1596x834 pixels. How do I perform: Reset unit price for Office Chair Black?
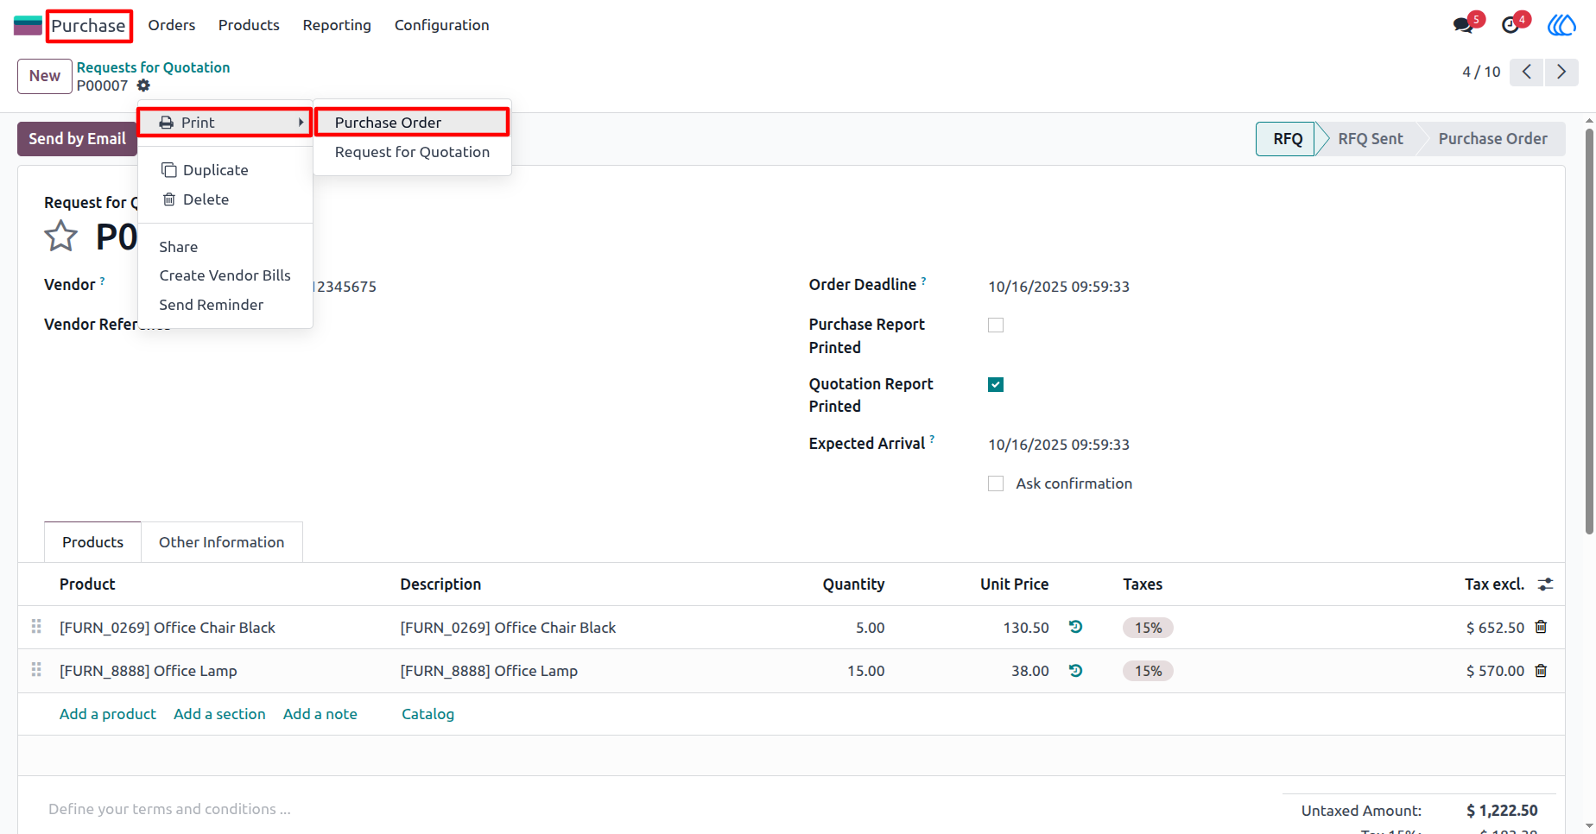(x=1075, y=627)
